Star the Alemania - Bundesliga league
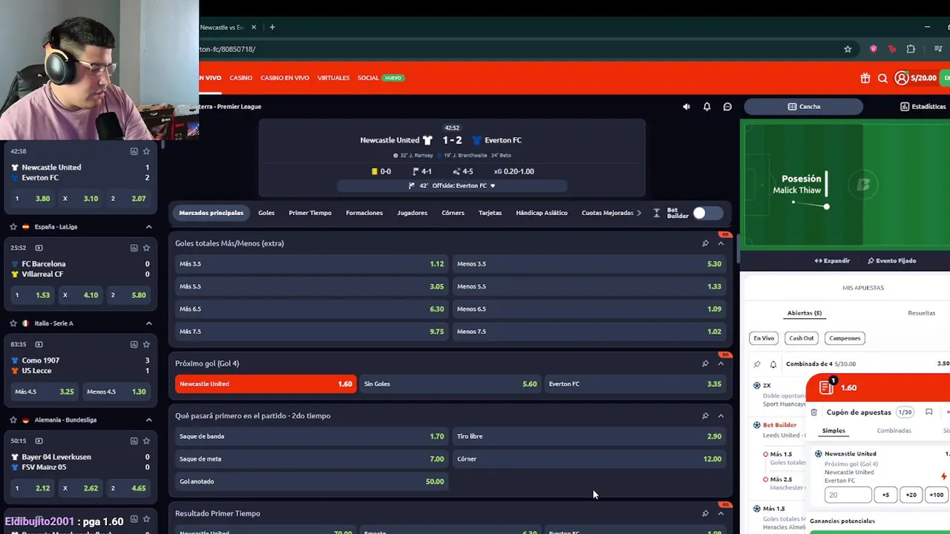Viewport: 950px width, 534px height. pos(13,420)
